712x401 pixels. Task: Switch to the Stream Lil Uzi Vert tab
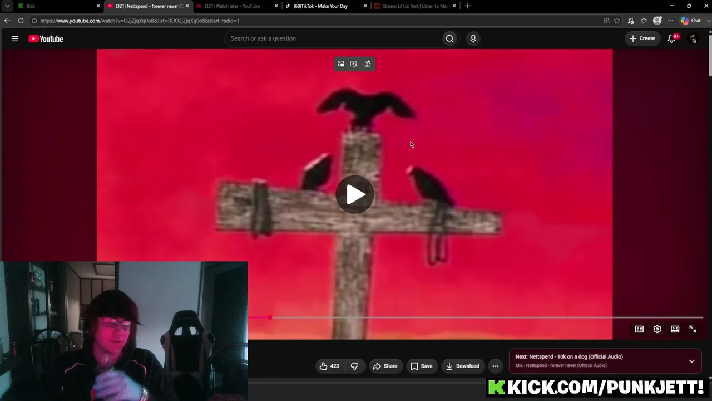click(414, 6)
